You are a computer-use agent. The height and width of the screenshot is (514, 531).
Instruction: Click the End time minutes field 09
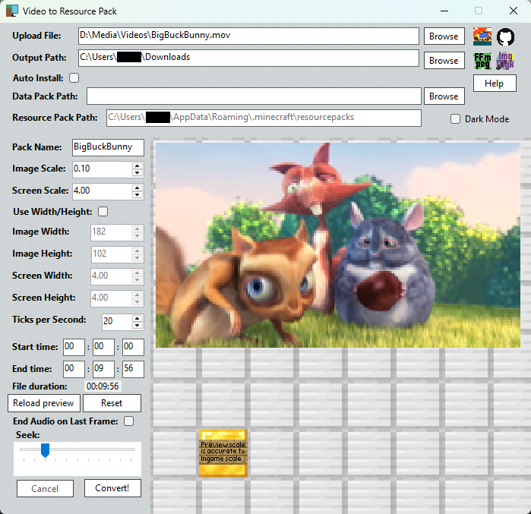[103, 369]
